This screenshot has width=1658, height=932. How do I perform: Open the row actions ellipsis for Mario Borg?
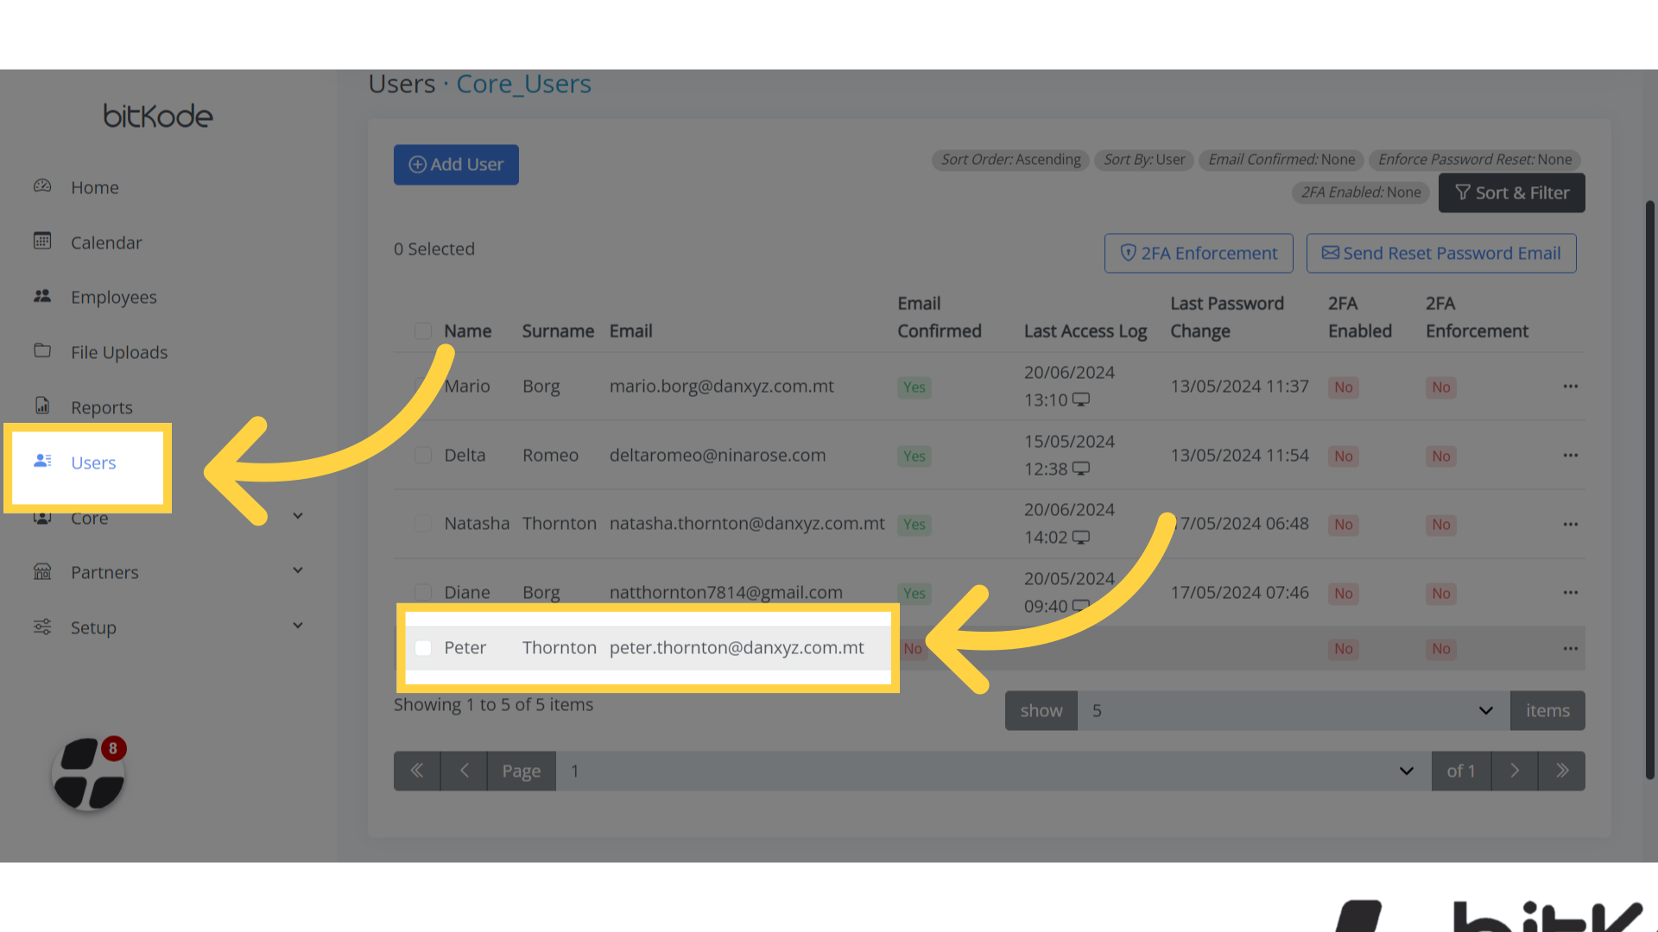pos(1571,387)
